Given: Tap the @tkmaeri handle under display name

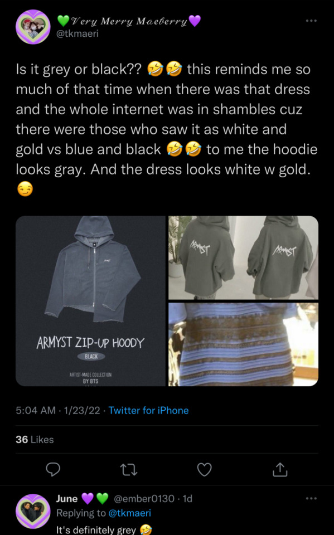Looking at the screenshot, I should tap(77, 33).
